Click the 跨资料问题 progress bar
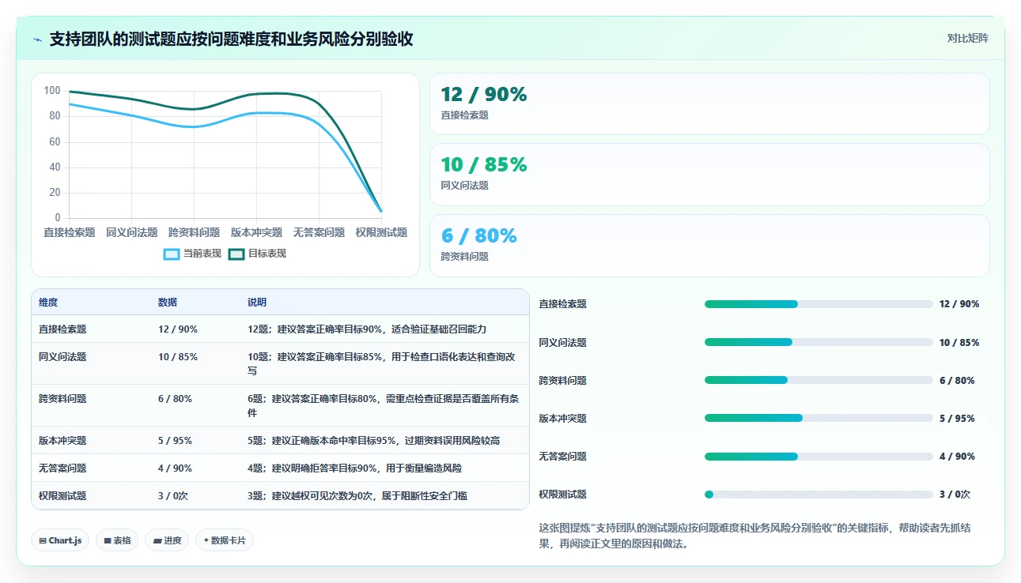1021x583 pixels. point(819,380)
